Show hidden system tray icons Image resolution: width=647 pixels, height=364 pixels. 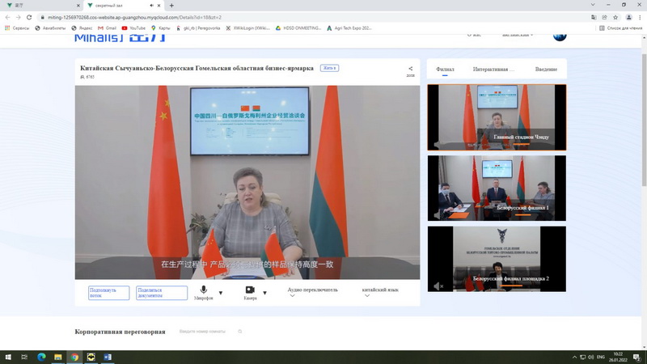coord(574,357)
